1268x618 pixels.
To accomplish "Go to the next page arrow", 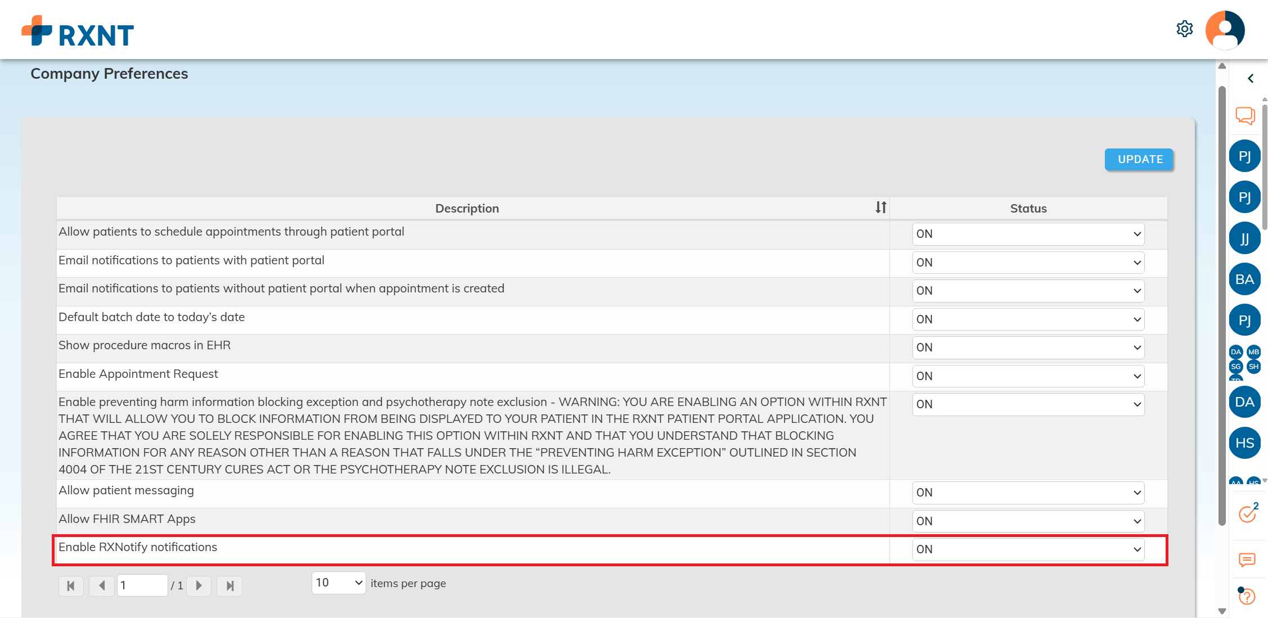I will coord(199,586).
